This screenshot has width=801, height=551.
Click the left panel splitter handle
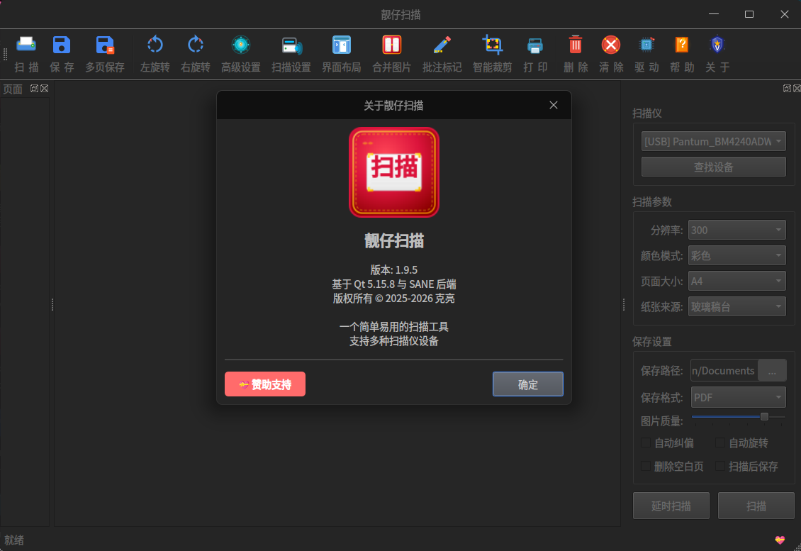pos(52,305)
